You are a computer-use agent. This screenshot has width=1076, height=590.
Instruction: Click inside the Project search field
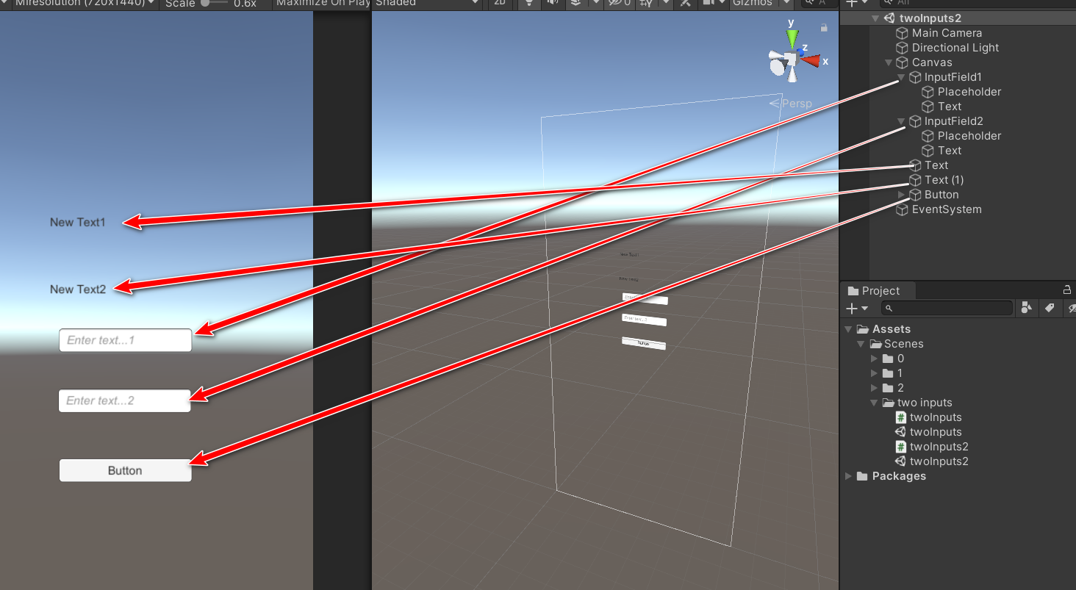pyautogui.click(x=948, y=308)
